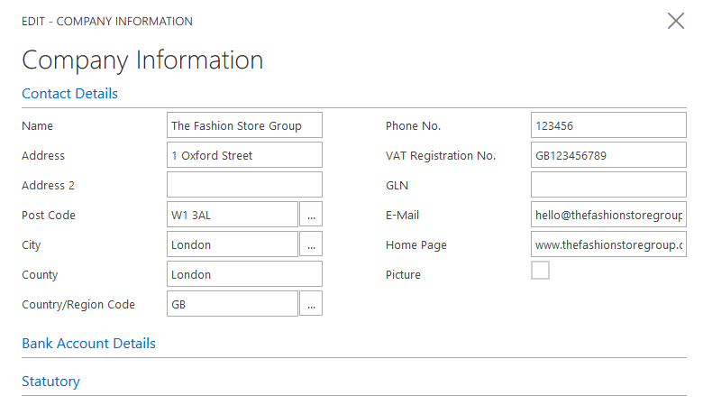Viewport: 703px width, 405px height.
Task: Select the Home Page field
Action: click(608, 244)
